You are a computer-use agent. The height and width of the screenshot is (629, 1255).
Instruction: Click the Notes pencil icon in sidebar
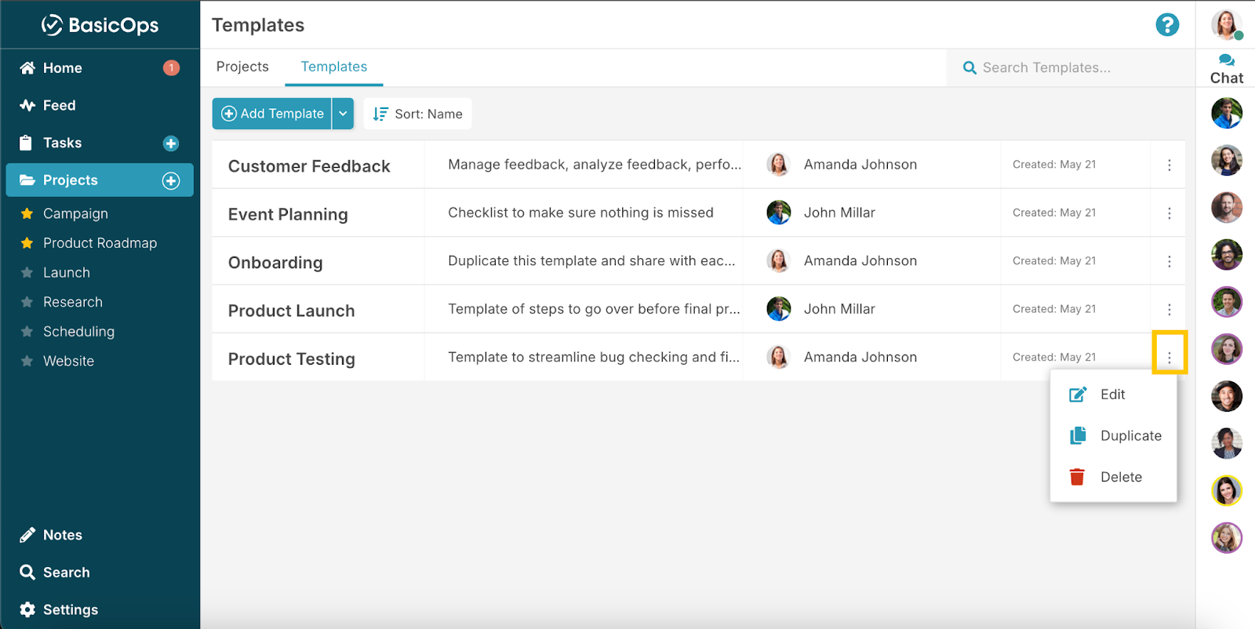(x=27, y=535)
